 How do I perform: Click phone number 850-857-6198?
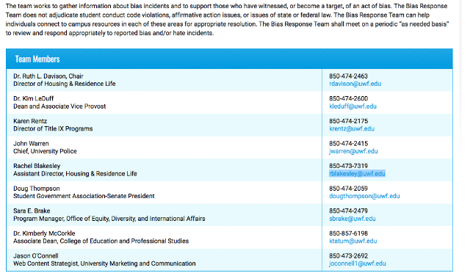coord(348,233)
